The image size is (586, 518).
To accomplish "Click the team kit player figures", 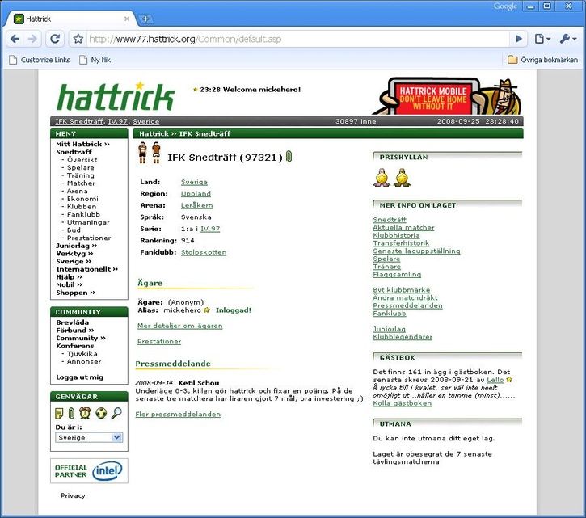I will tap(149, 152).
